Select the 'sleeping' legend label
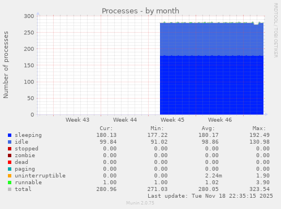 coord(28,135)
